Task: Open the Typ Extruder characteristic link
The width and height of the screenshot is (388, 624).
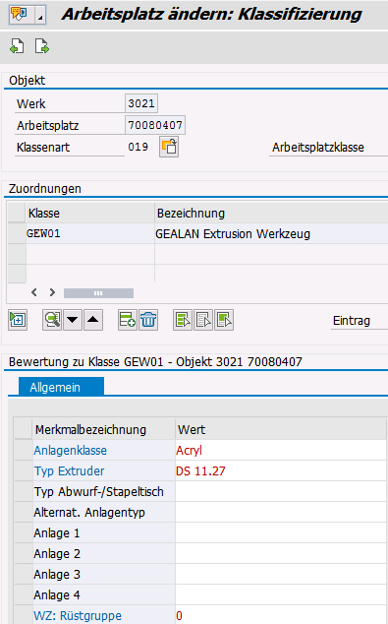Action: (x=69, y=471)
